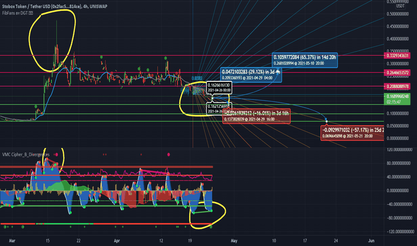Click the forecast endpoint dot near 0.0696645098

[x=327, y=122]
